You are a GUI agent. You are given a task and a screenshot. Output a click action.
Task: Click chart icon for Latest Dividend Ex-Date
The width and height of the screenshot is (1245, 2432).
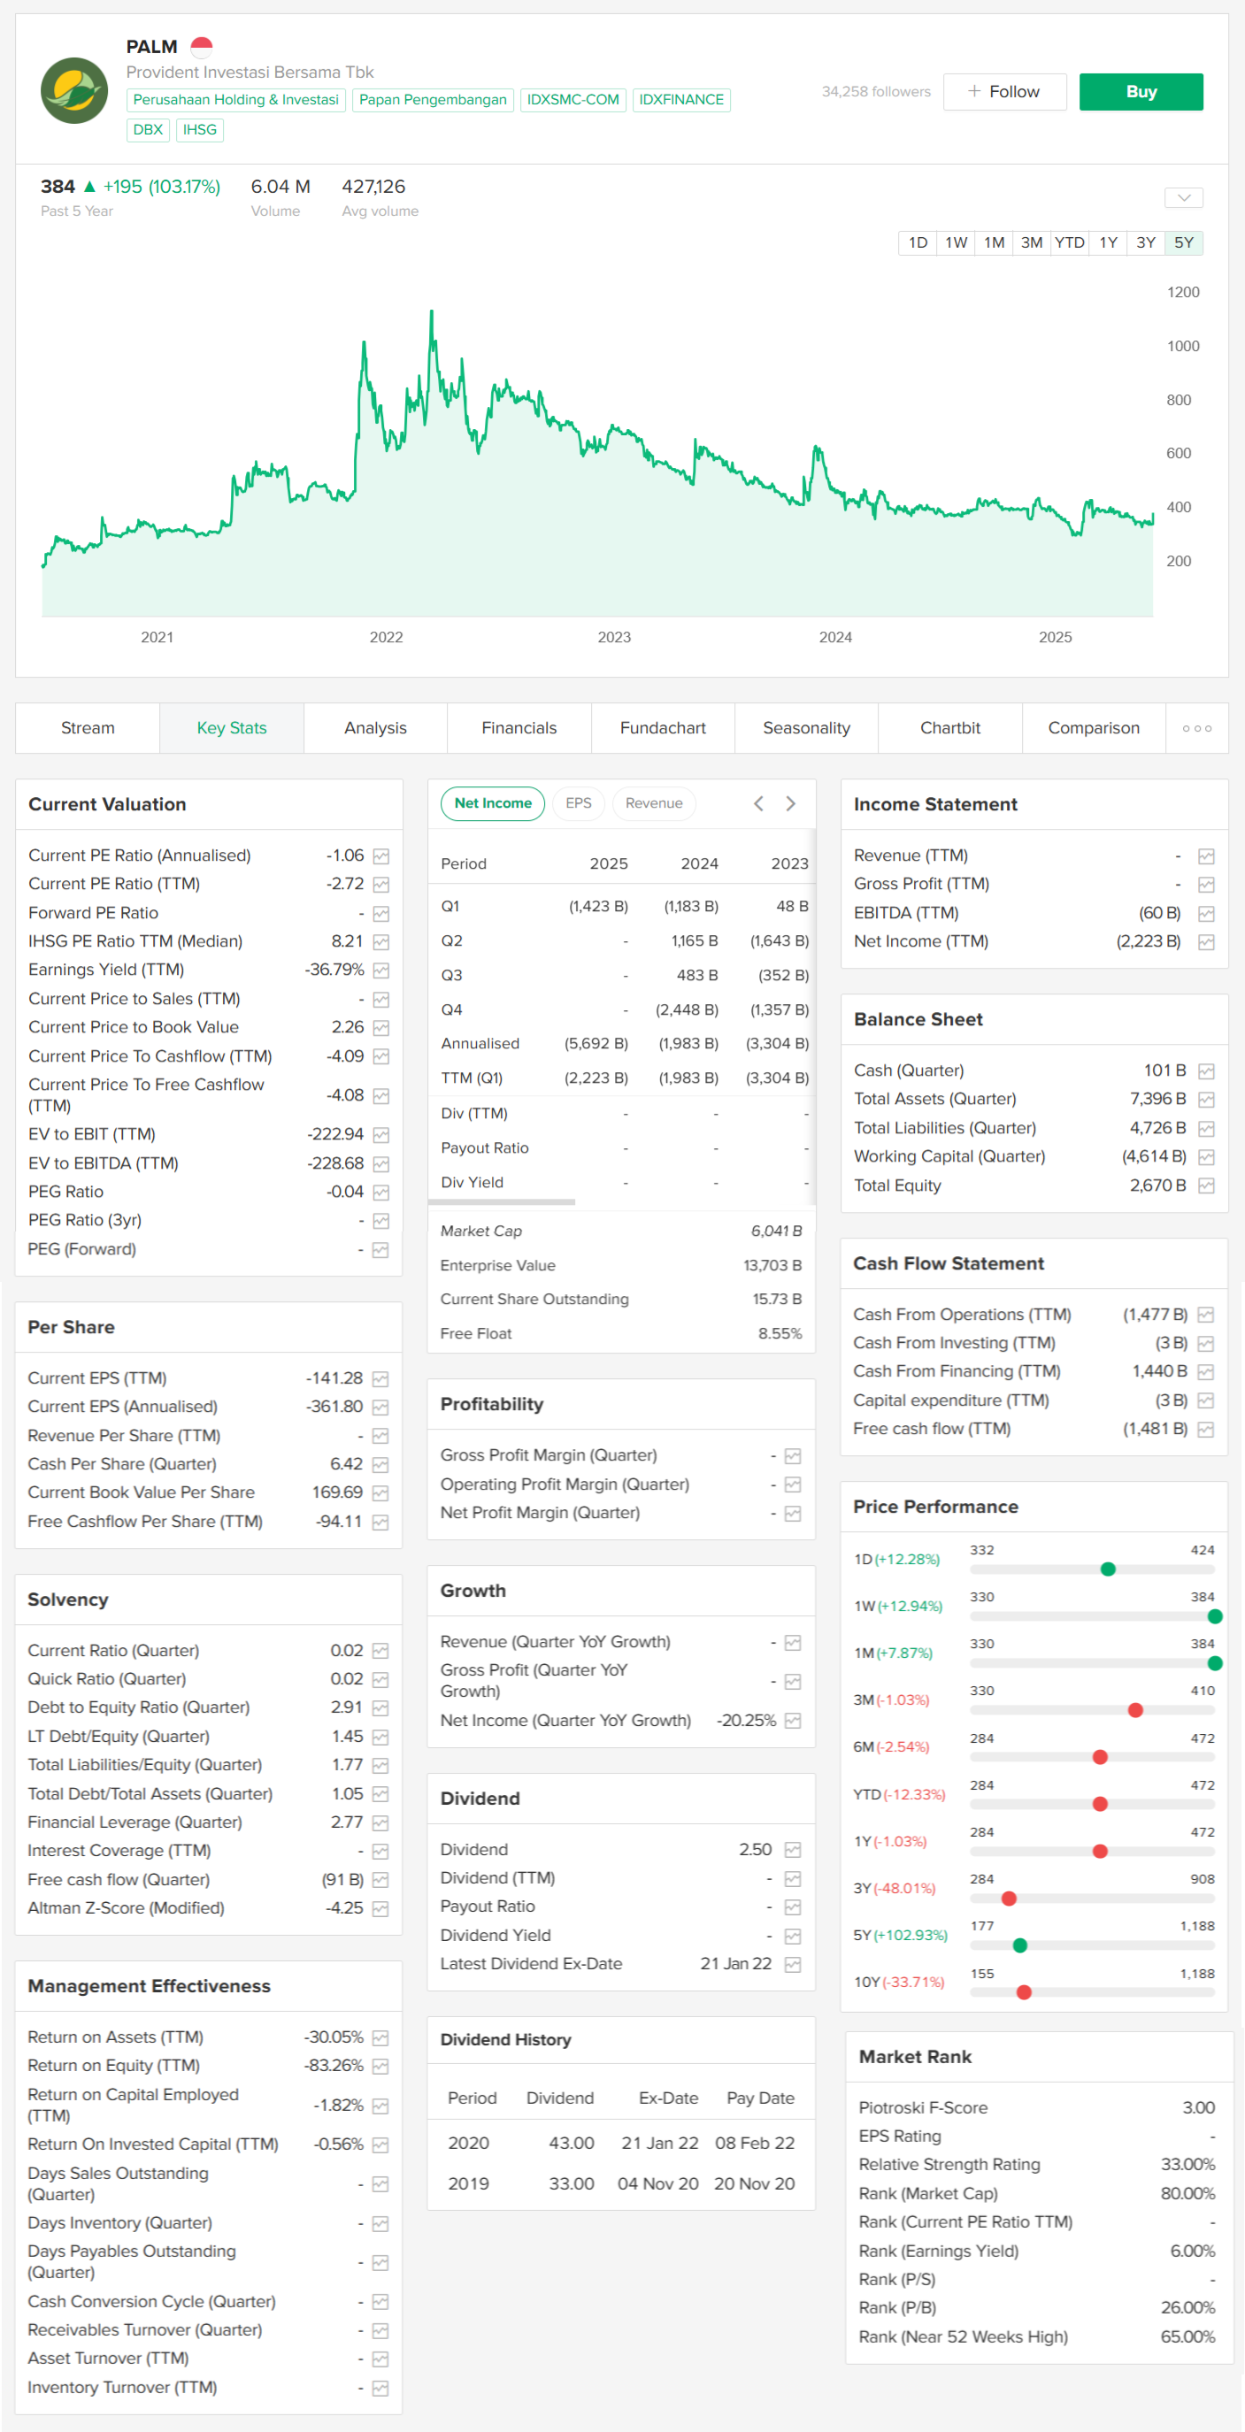(x=794, y=1965)
